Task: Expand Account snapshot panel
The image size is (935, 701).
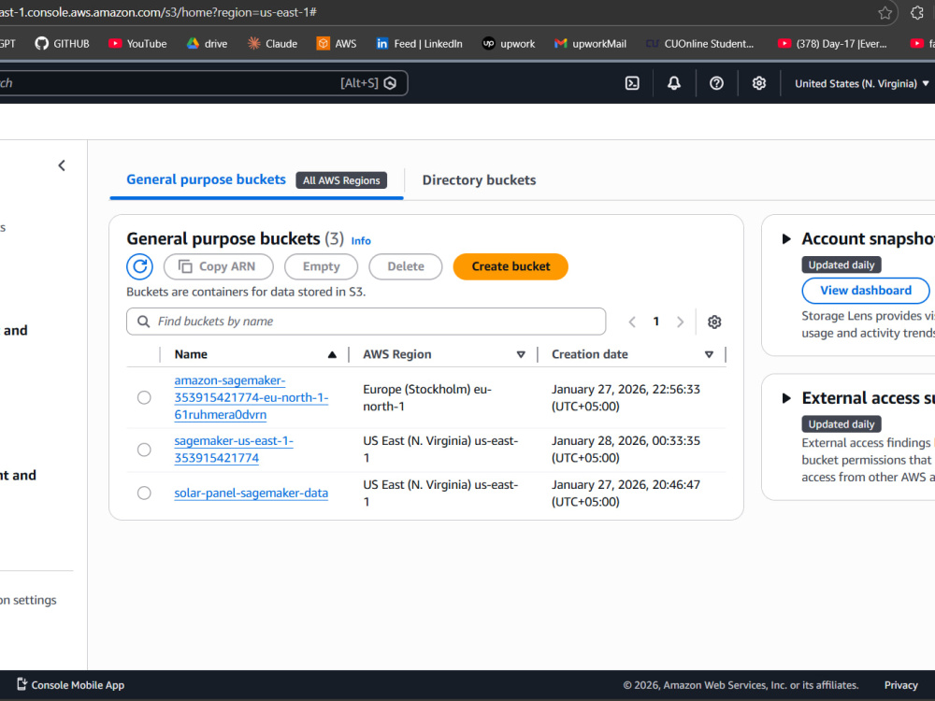Action: click(x=786, y=239)
